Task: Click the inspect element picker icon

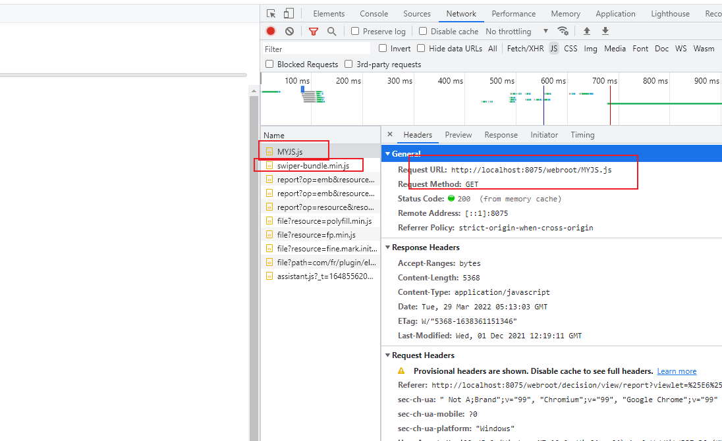Action: click(271, 14)
